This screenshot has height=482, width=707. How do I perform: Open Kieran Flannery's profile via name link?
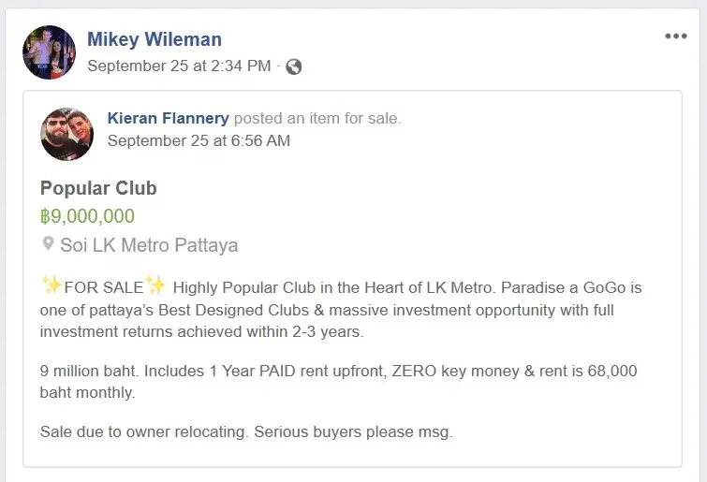tap(169, 118)
